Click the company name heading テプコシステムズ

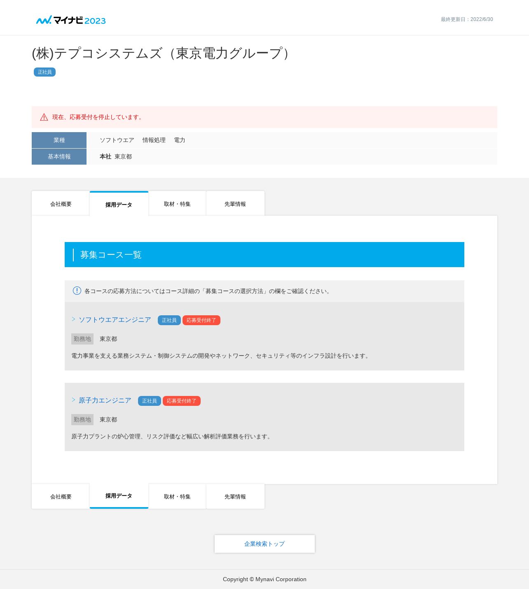(x=162, y=54)
